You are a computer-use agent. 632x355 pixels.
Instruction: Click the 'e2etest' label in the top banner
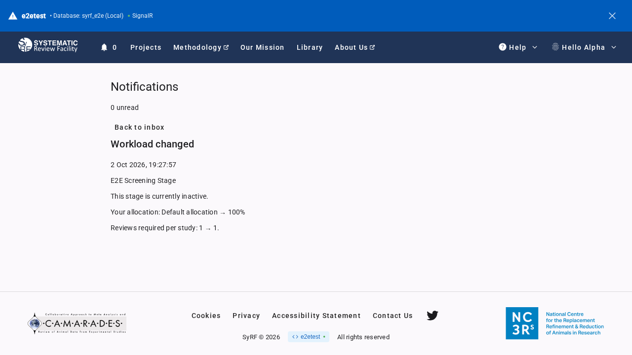[34, 16]
